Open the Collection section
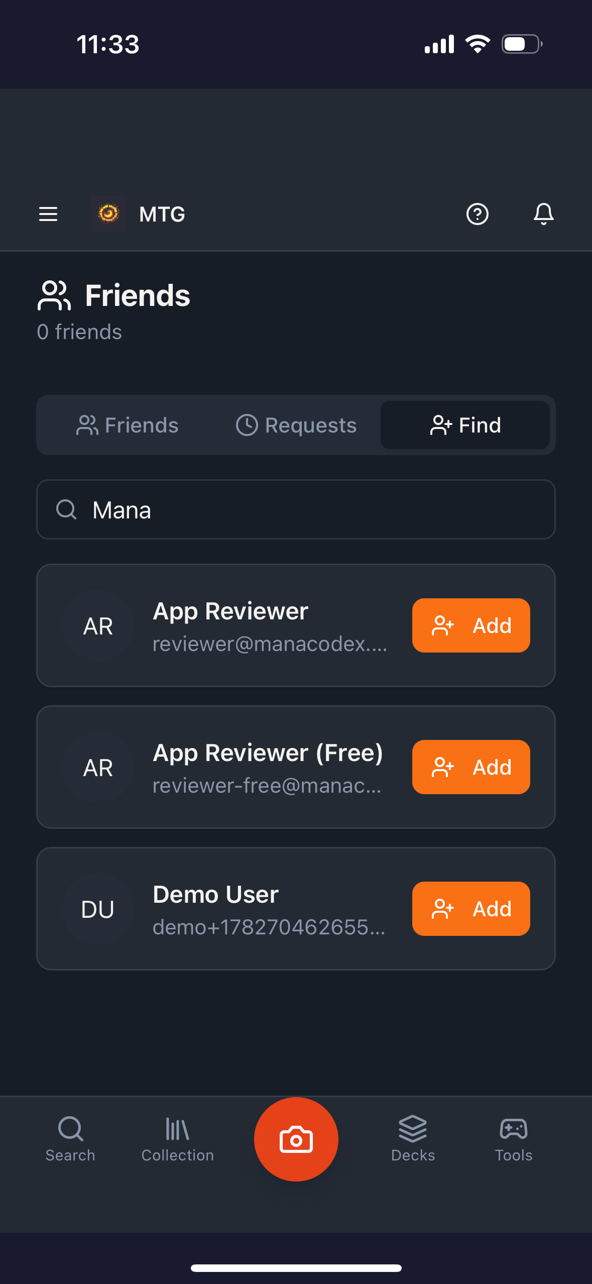Image resolution: width=592 pixels, height=1284 pixels. 177,1139
